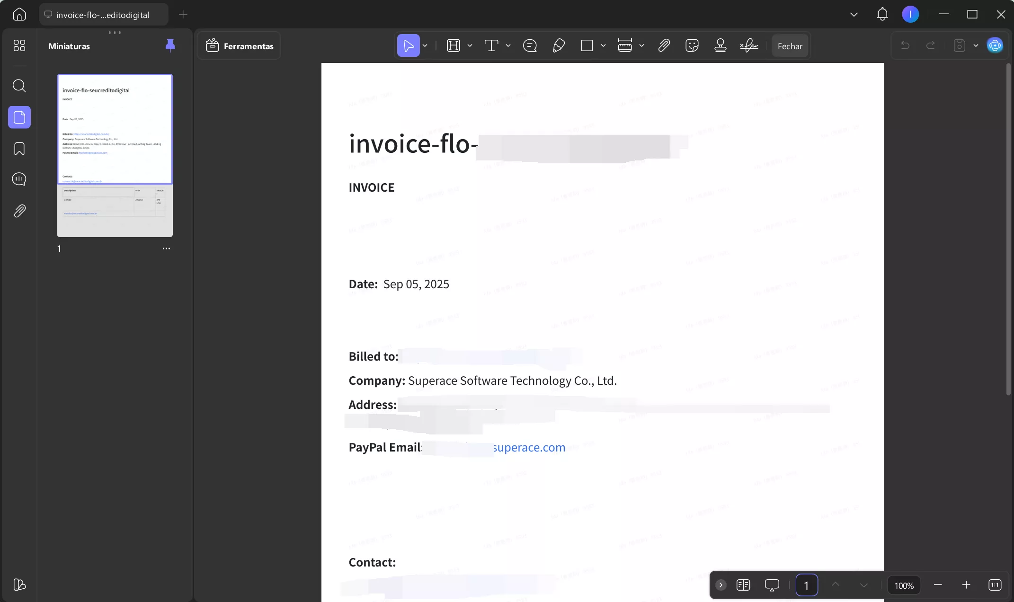The width and height of the screenshot is (1014, 602).
Task: Click the 100% zoom level field
Action: 904,585
